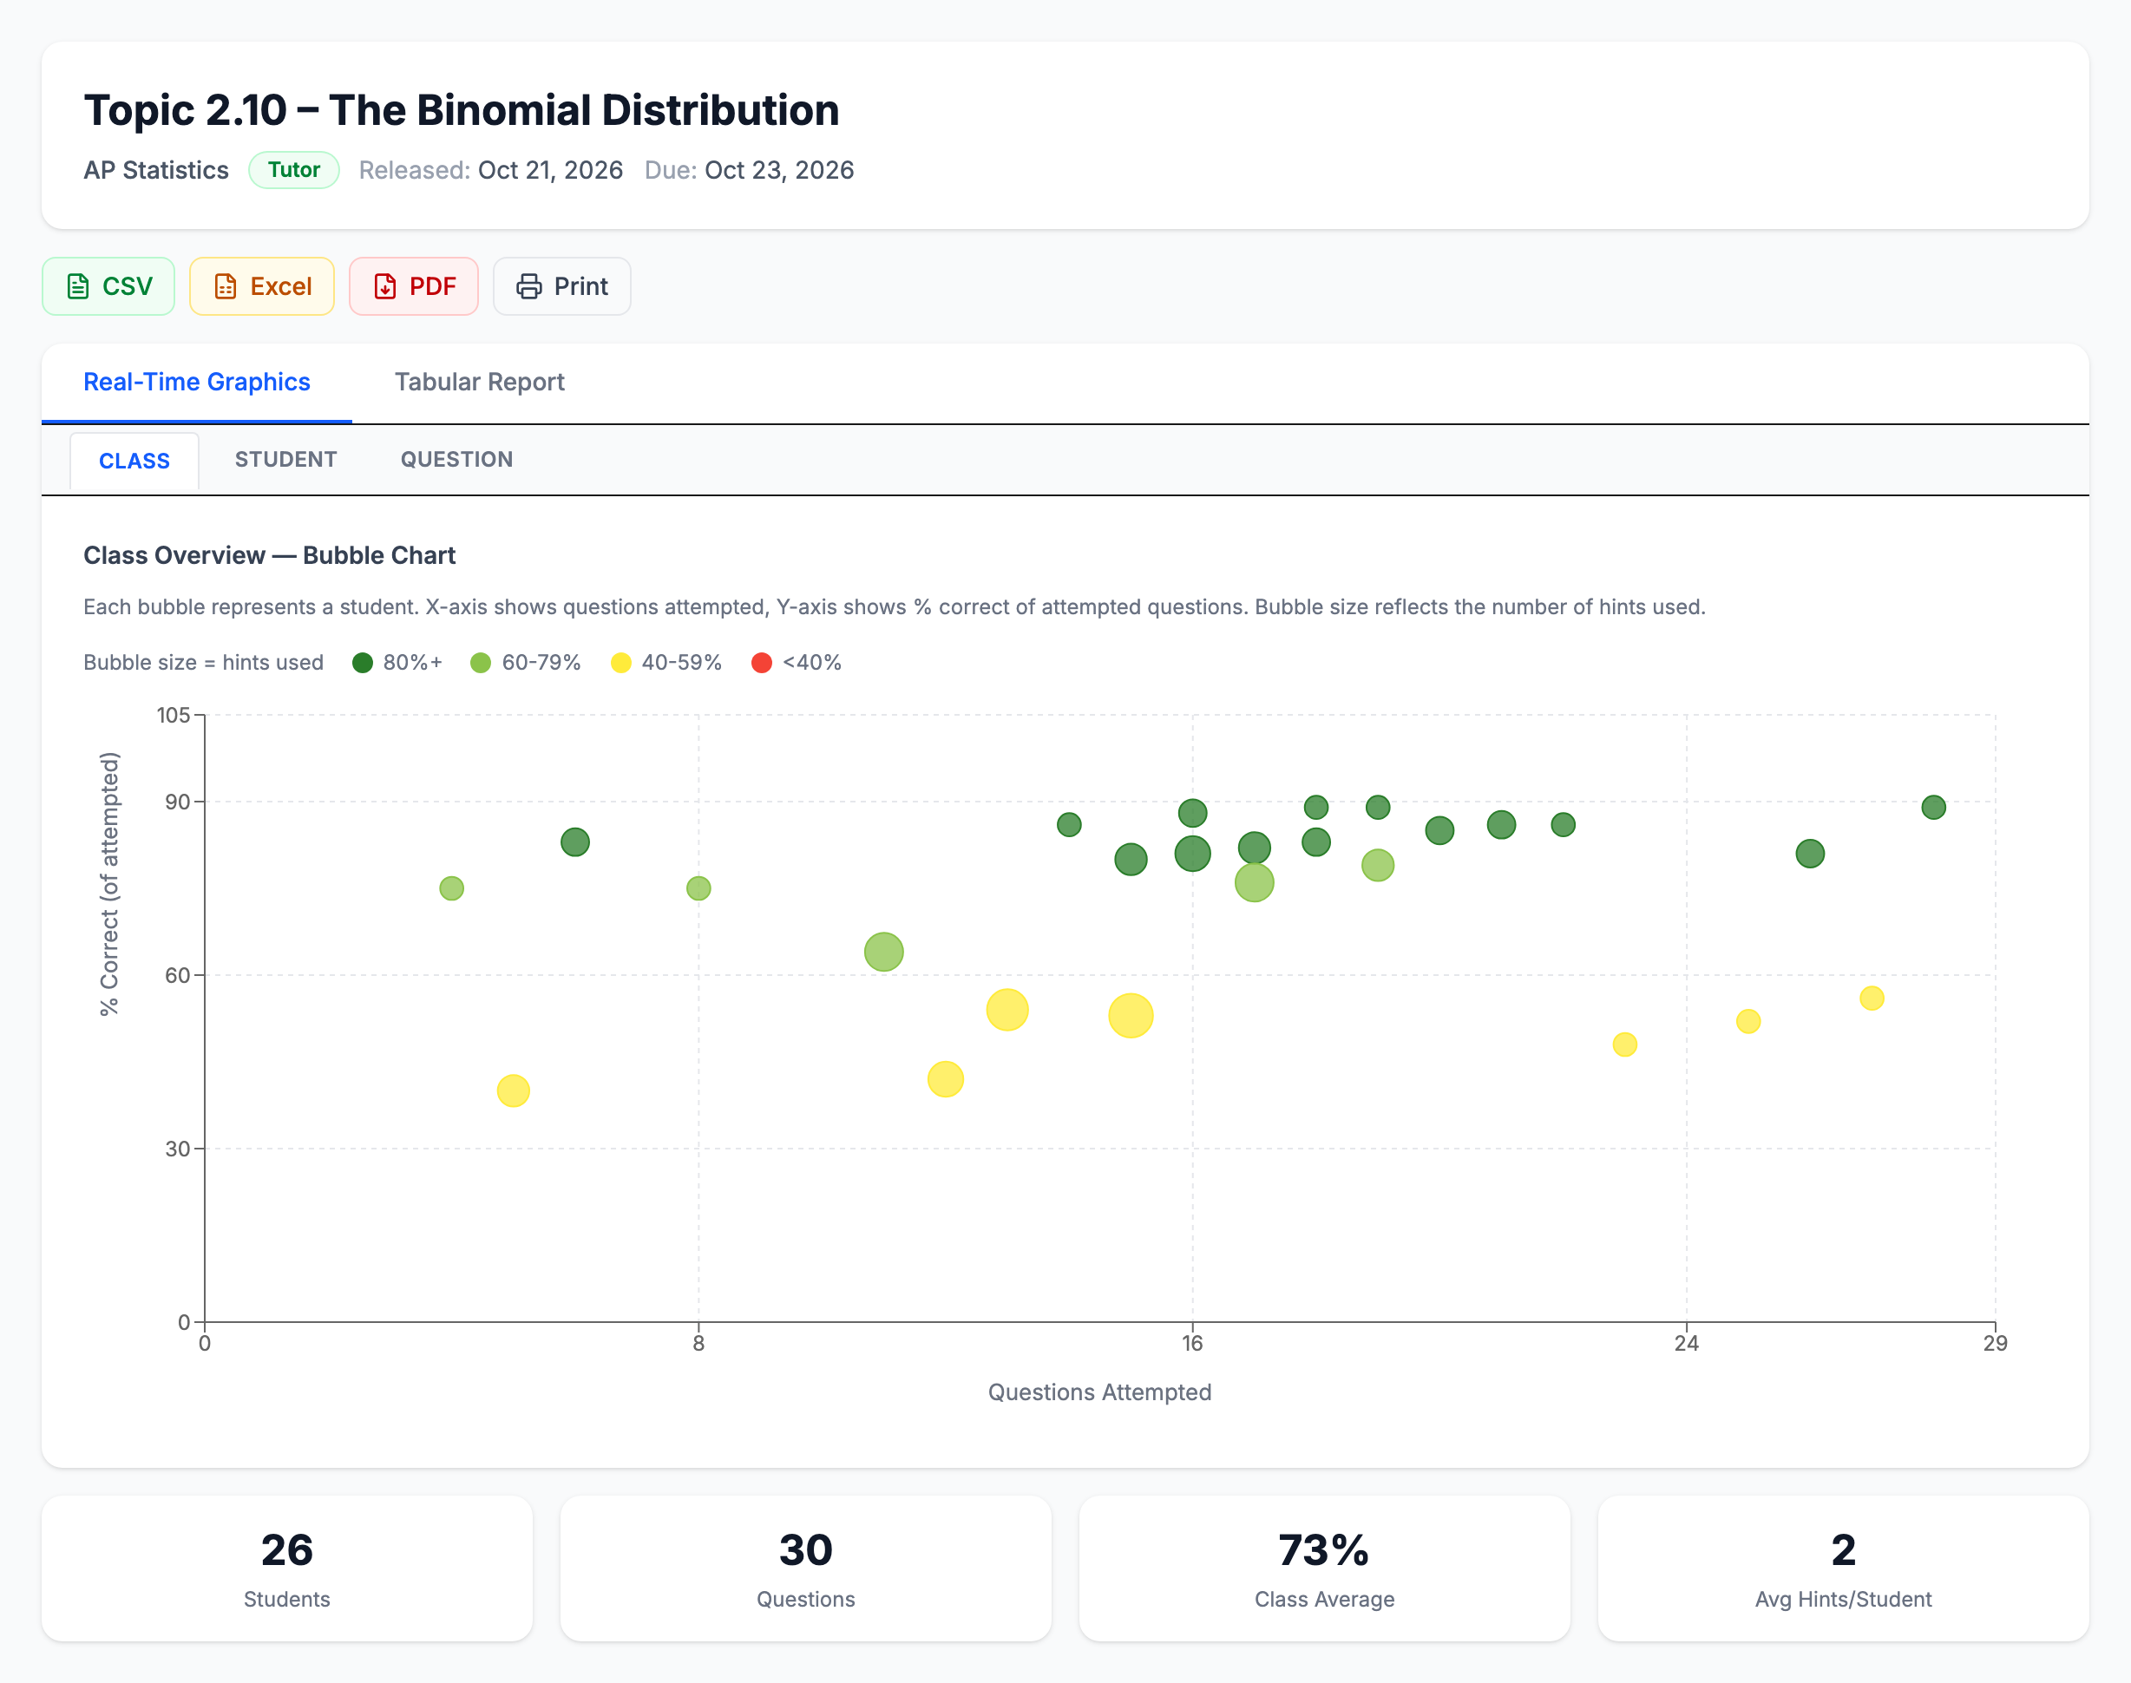Click the 'Topic 2.10 – The Binomial Distribution' title
Viewport: 2131px width, 1683px height.
462,110
